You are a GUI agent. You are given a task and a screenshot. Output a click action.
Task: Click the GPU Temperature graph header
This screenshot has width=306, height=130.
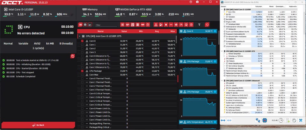[198, 122]
